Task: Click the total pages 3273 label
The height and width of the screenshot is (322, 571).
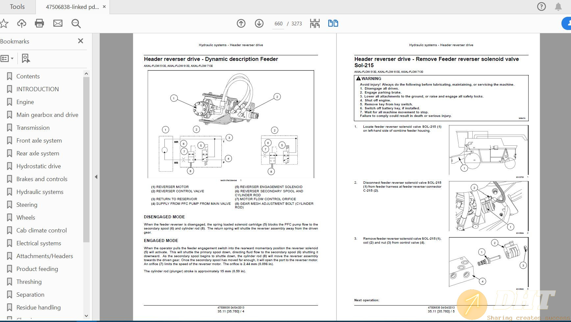Action: coord(296,24)
